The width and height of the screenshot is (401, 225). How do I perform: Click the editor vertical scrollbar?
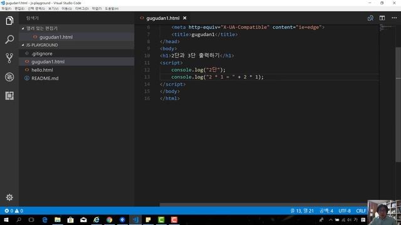pos(398,104)
